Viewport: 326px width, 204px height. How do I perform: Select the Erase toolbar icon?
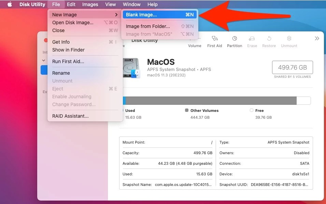(252, 41)
